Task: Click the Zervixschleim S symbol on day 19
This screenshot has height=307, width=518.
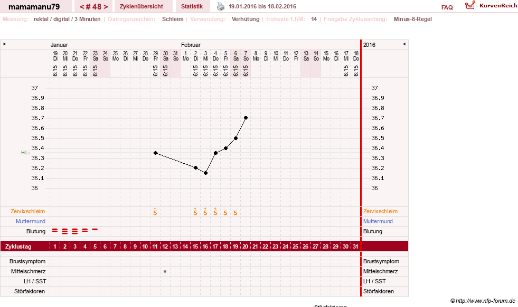Action: click(x=235, y=213)
